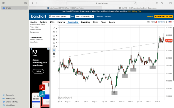This screenshot has height=108, width=174.
Task: Click Try free in Adobe ad
Action: 38,71
